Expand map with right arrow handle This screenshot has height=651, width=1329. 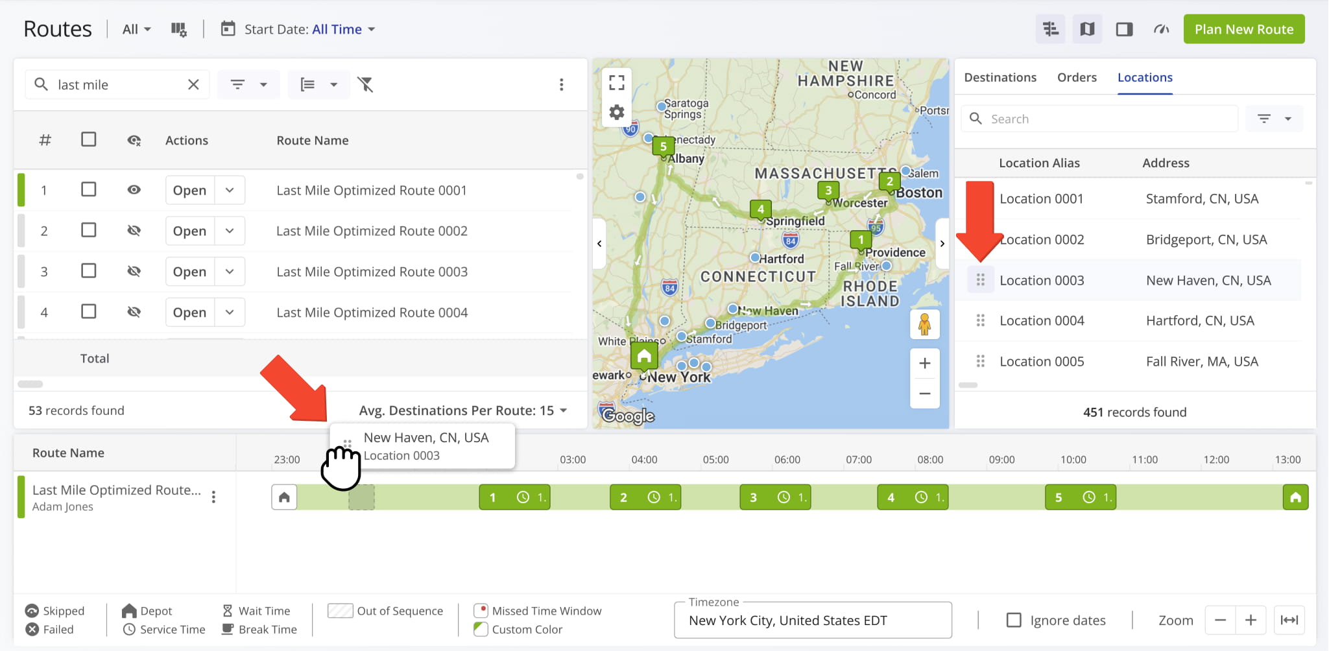pyautogui.click(x=942, y=244)
